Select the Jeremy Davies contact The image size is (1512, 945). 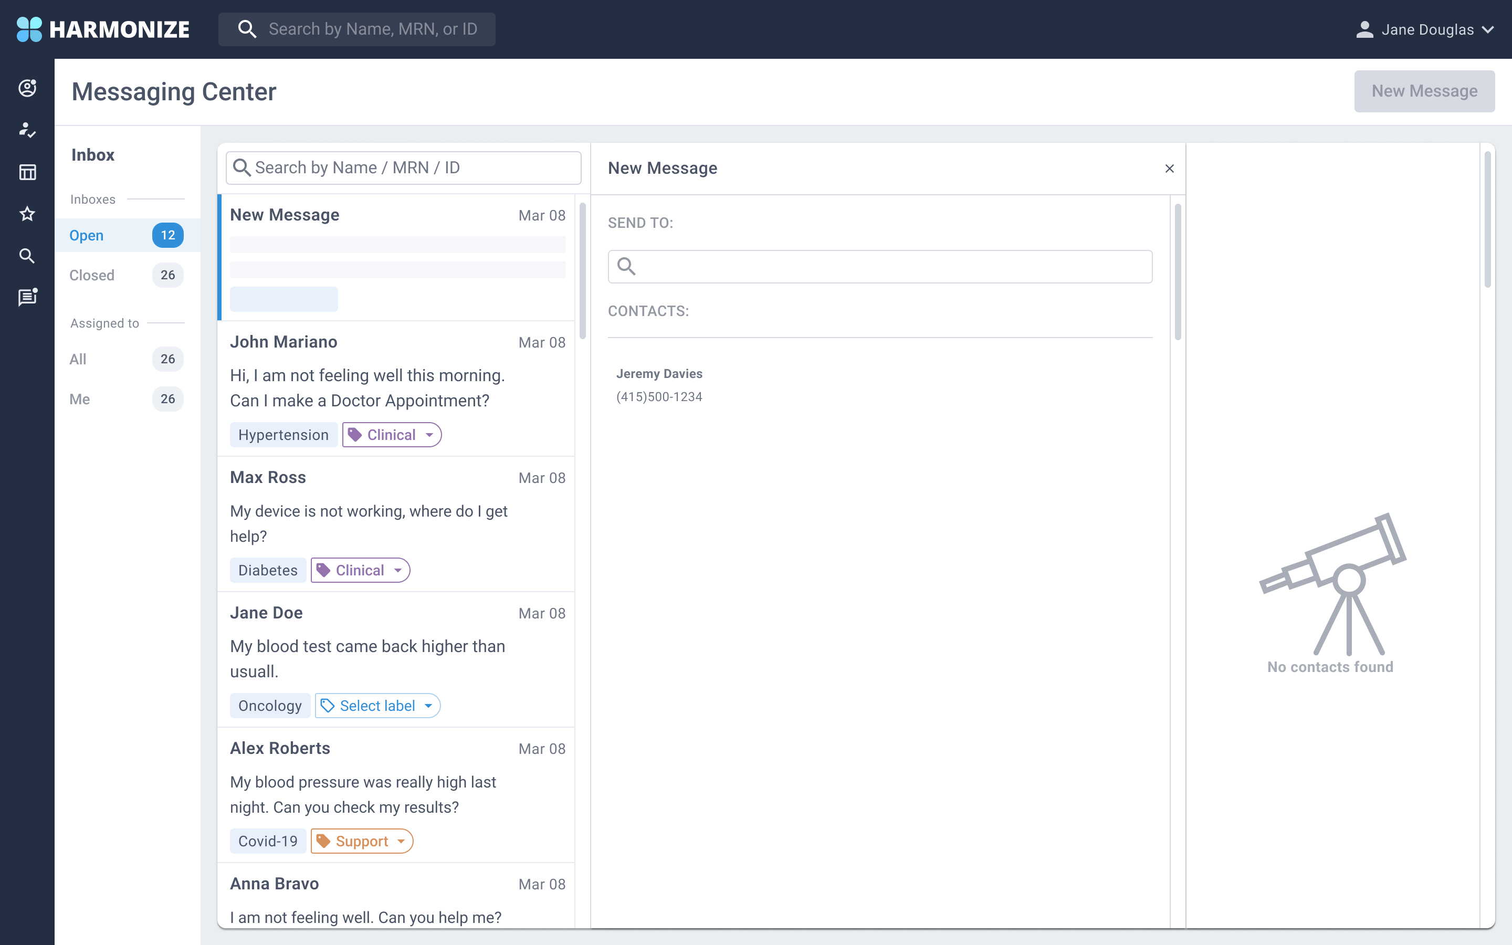pyautogui.click(x=659, y=385)
